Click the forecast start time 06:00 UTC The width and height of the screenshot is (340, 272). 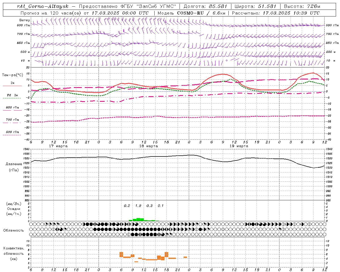[x=135, y=13]
